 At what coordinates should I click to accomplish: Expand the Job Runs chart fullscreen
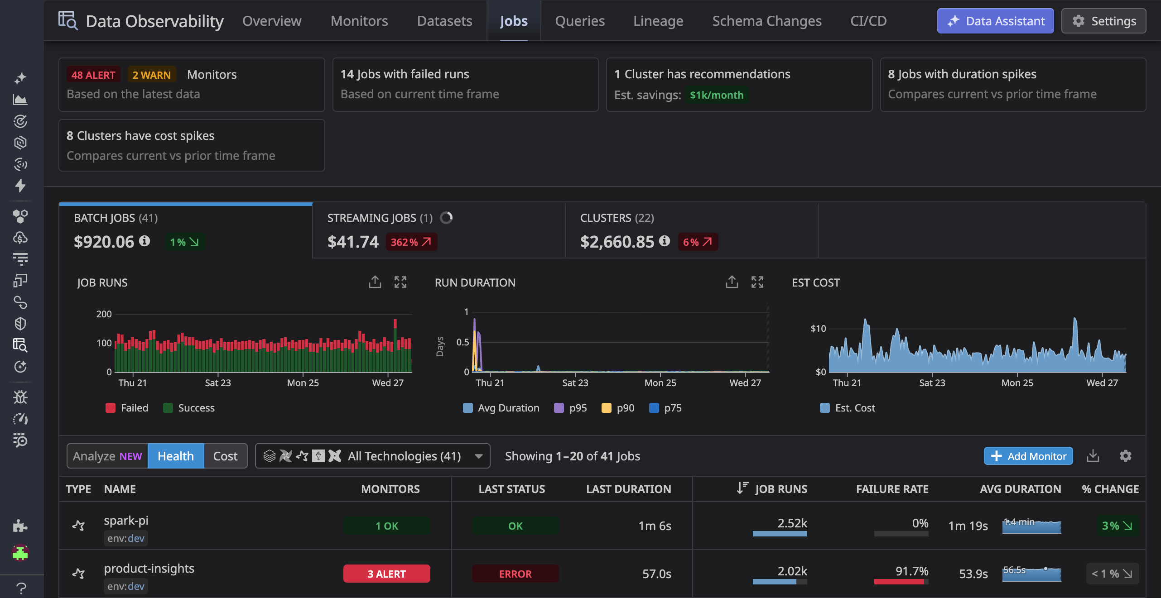pyautogui.click(x=400, y=282)
